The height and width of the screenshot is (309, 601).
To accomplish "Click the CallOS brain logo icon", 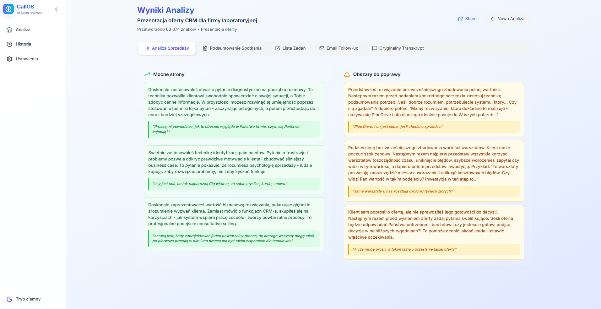I will coord(8,9).
